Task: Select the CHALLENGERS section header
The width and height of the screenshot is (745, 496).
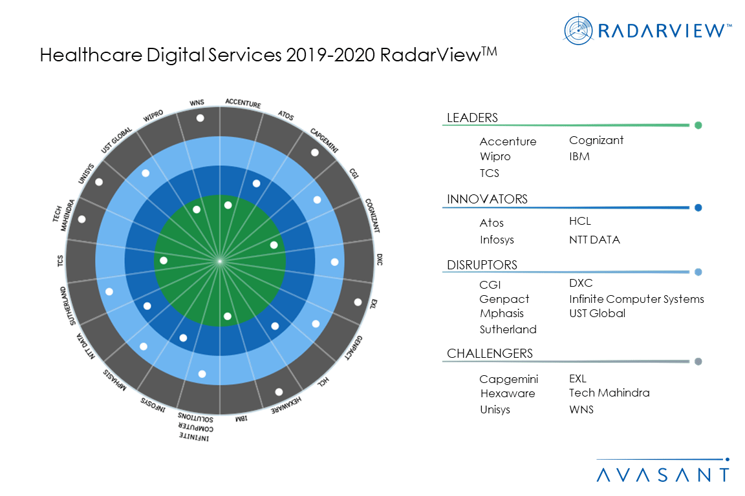Action: pyautogui.click(x=489, y=354)
